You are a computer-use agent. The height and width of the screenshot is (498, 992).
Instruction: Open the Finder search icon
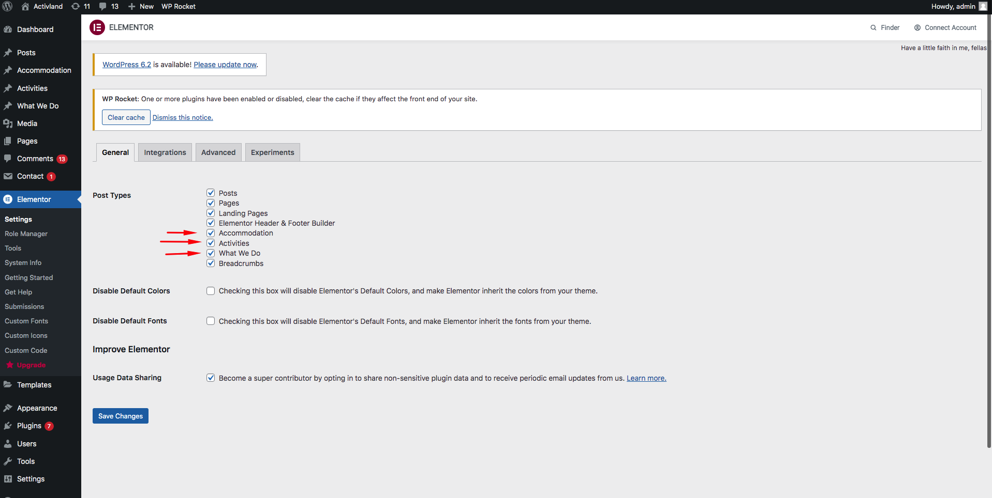coord(873,27)
